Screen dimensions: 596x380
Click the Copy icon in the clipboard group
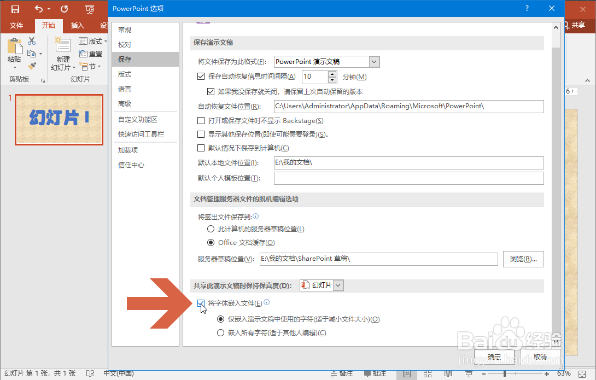coord(31,52)
